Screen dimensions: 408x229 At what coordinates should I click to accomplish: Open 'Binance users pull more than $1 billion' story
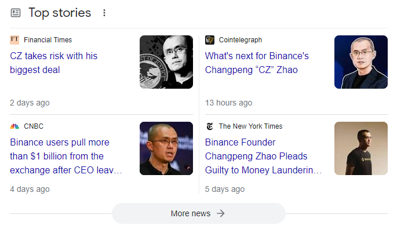point(66,156)
